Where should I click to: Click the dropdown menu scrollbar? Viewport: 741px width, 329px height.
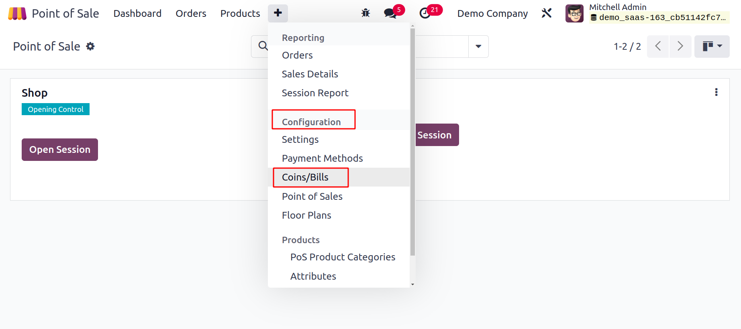pyautogui.click(x=412, y=140)
